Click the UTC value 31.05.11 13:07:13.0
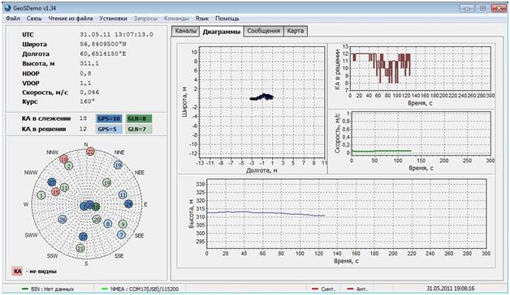 [x=116, y=34]
